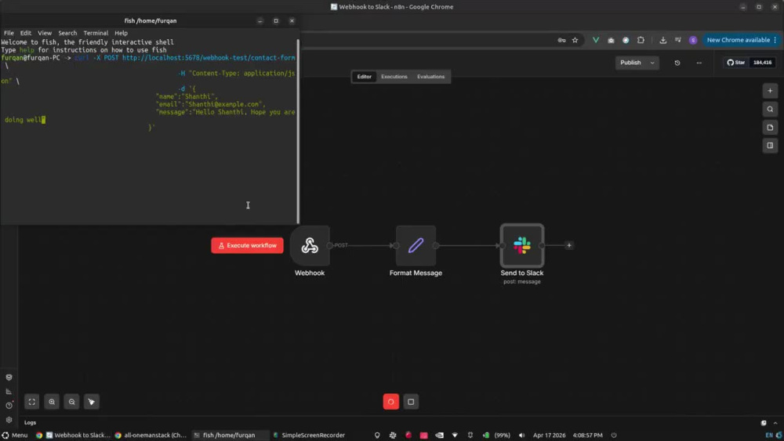Click the Publish button
The width and height of the screenshot is (784, 441).
coord(630,63)
